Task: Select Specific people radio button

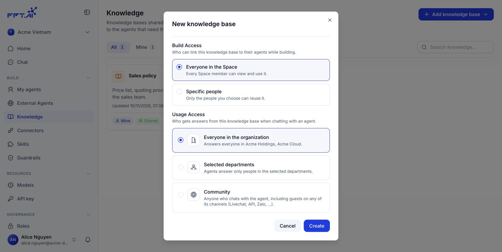Action: [x=179, y=92]
